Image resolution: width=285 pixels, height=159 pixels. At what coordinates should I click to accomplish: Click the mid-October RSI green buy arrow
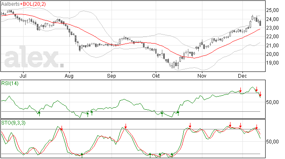(x=178, y=113)
